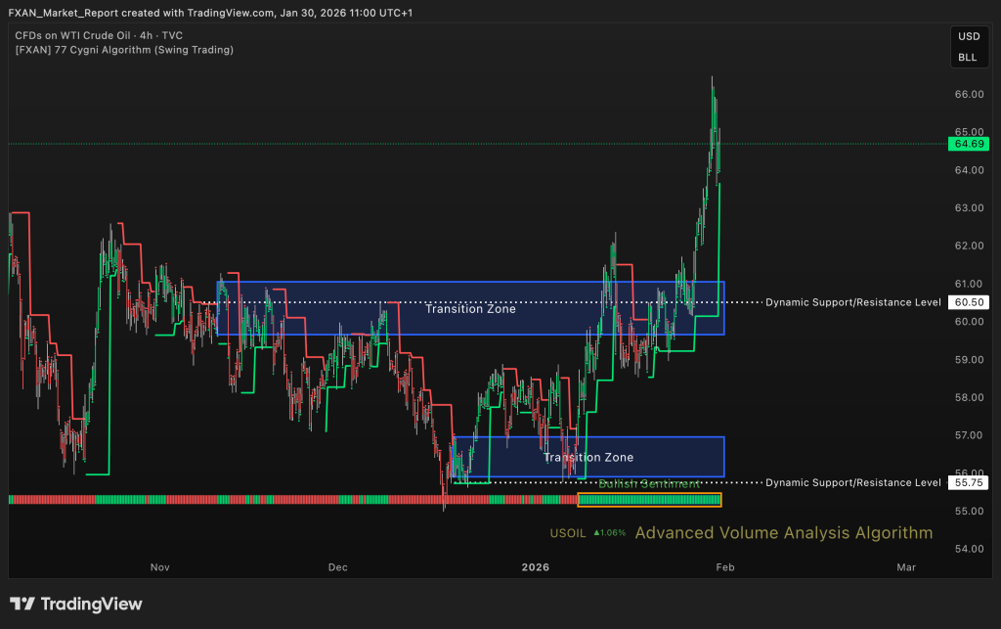Viewport: 1001px width, 629px height.
Task: Click the BLL unit box
Action: (968, 58)
